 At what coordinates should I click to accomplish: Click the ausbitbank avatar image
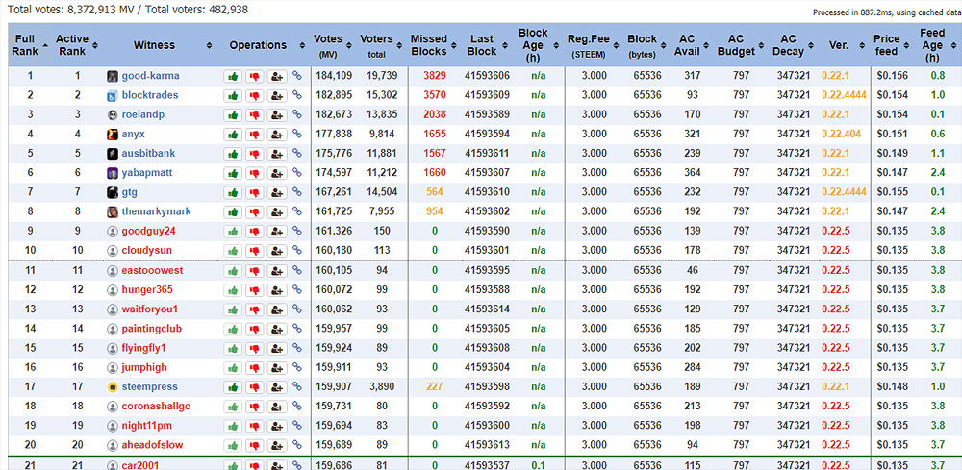tap(114, 154)
